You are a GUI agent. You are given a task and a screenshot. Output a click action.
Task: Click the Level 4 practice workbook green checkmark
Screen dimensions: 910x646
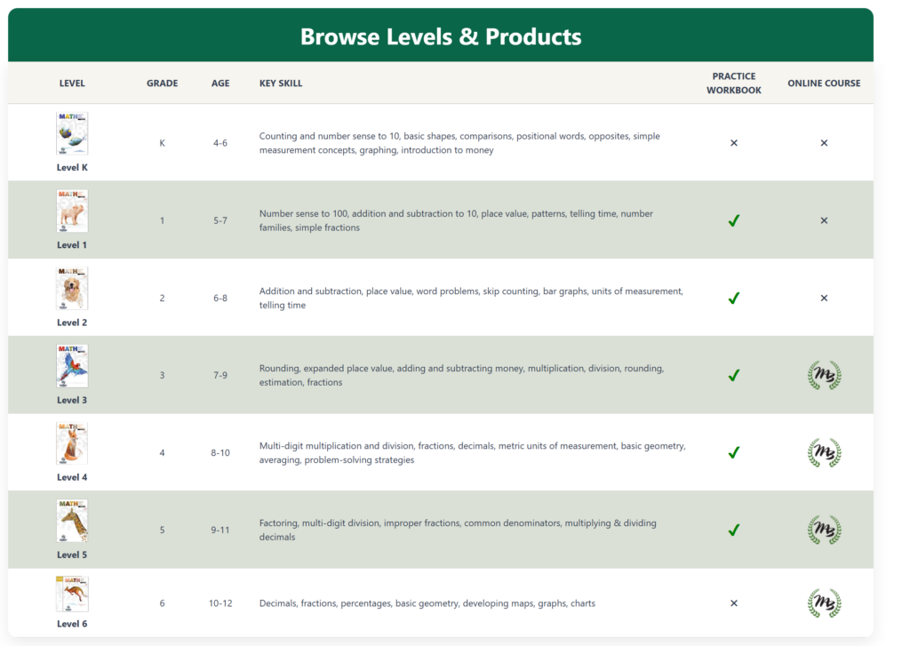[734, 452]
